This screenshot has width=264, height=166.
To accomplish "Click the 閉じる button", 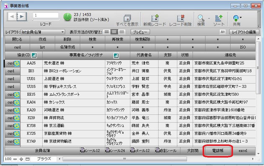I will point(17,39).
